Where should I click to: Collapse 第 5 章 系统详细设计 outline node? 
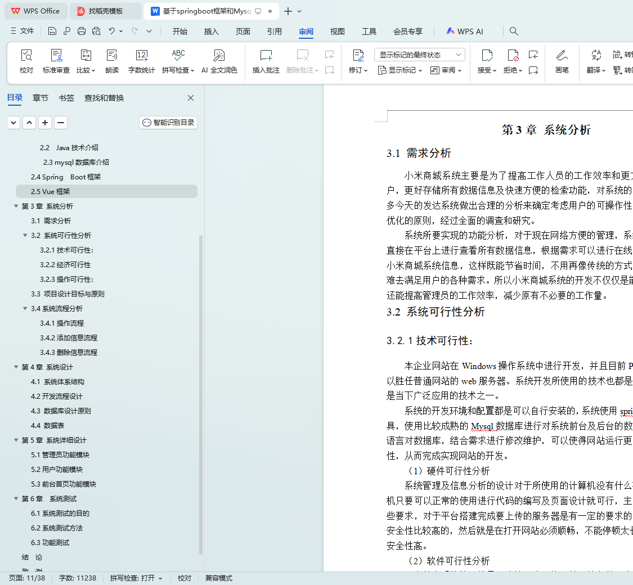pos(16,440)
